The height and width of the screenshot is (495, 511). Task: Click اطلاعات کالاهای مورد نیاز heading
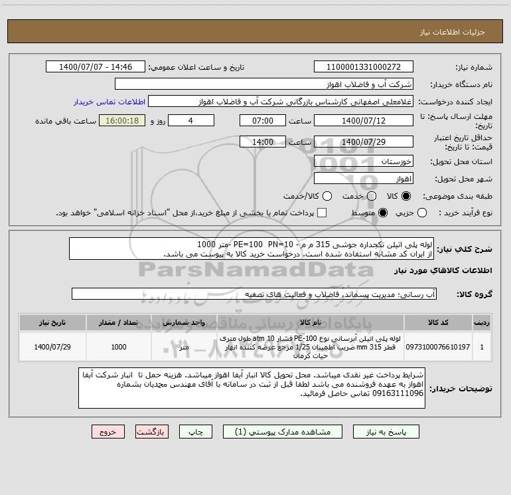click(x=443, y=270)
